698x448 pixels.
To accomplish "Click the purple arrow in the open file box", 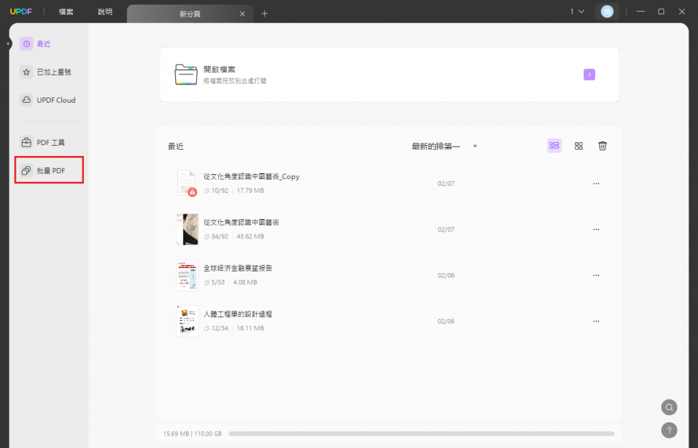I will pyautogui.click(x=590, y=75).
